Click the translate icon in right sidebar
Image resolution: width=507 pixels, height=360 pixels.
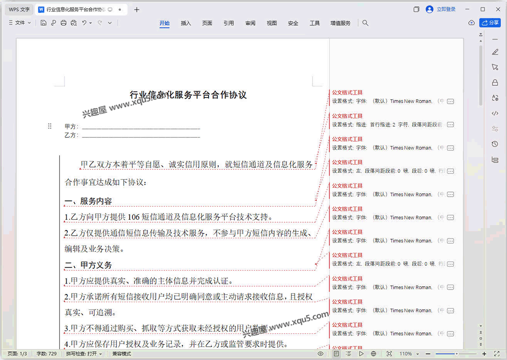pyautogui.click(x=495, y=98)
